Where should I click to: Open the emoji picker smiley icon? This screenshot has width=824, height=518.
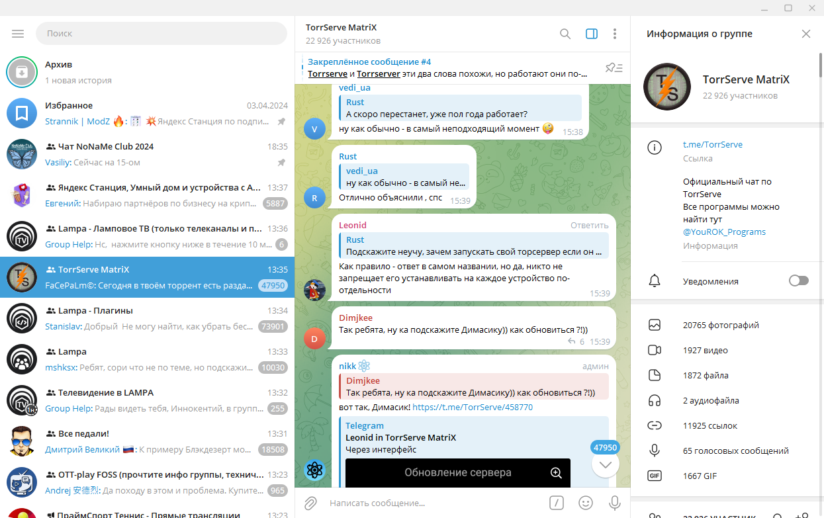[x=586, y=503]
